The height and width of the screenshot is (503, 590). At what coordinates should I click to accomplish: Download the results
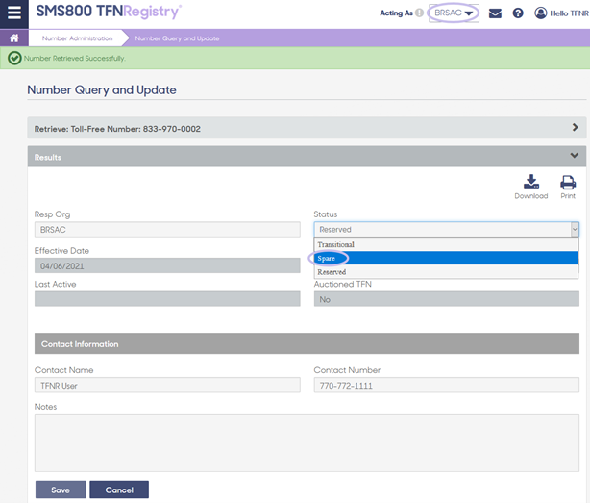click(531, 187)
